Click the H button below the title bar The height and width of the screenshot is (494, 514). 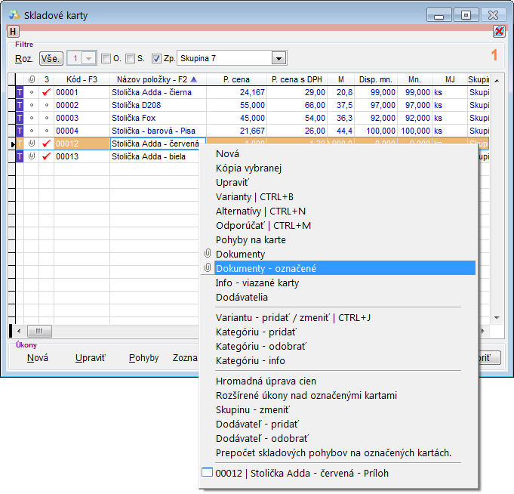pyautogui.click(x=13, y=32)
